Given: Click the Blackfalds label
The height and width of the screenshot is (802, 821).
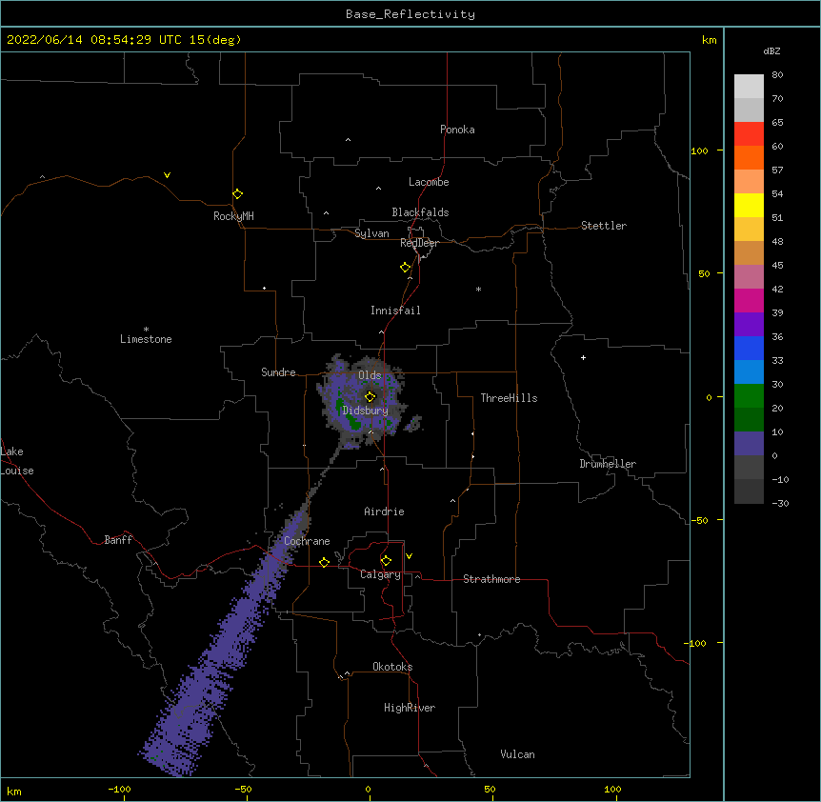Looking at the screenshot, I should tap(420, 212).
